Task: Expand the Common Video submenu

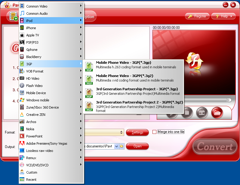Action: point(51,6)
